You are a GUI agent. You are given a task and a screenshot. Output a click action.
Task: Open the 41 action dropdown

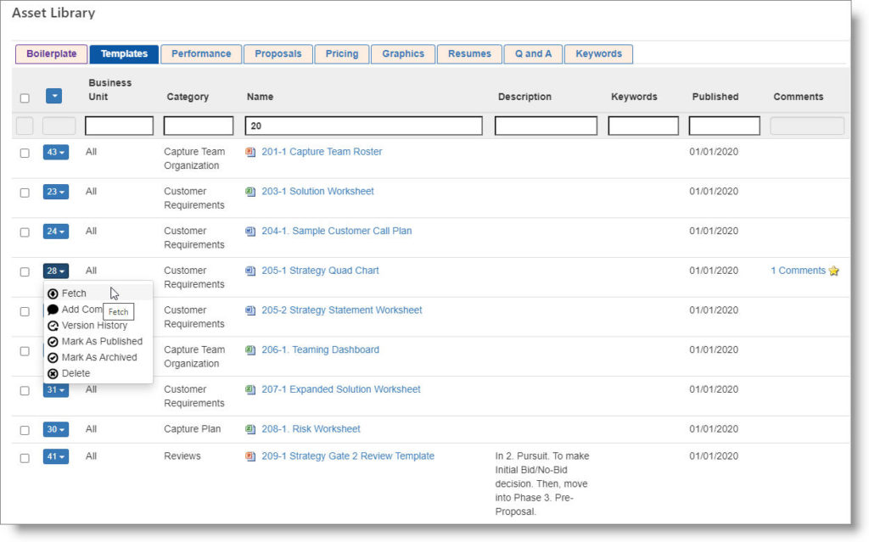[x=56, y=456]
